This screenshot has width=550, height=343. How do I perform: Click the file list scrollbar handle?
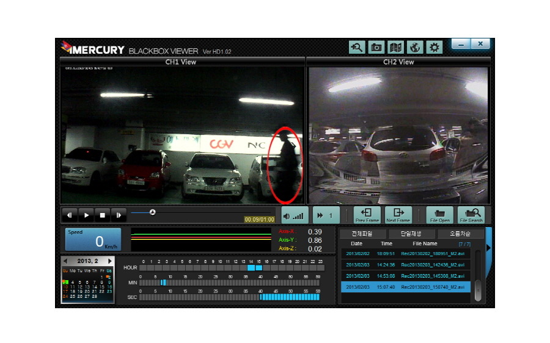(478, 291)
